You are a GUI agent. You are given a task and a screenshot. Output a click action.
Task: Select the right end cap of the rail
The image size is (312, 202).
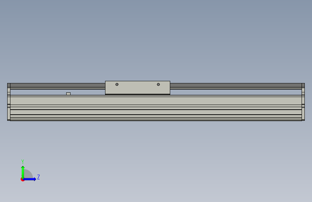point(303,102)
